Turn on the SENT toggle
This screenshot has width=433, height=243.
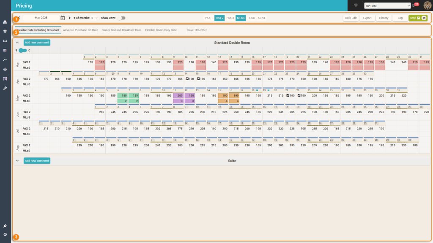[x=262, y=18]
